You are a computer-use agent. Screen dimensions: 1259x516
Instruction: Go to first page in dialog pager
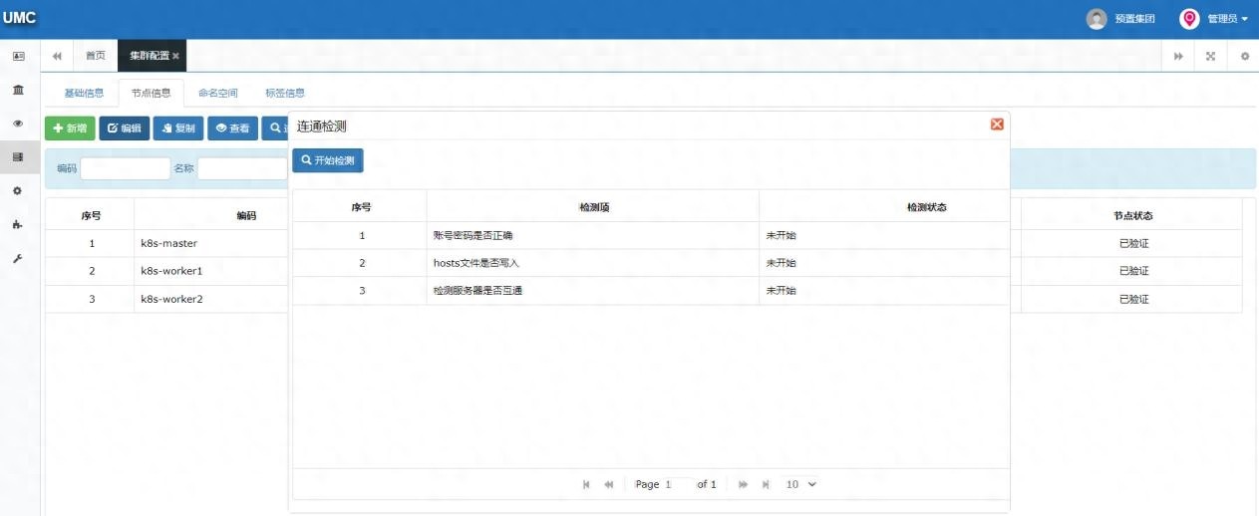[586, 484]
